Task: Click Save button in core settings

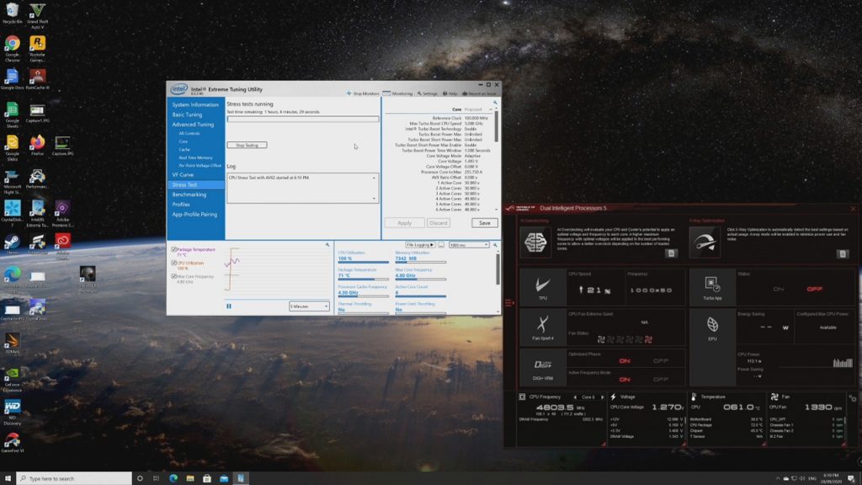Action: [x=484, y=222]
